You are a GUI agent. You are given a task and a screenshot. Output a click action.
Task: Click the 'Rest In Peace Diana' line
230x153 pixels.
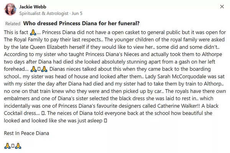26,133
